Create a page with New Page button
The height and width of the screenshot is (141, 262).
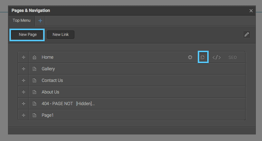[28, 34]
